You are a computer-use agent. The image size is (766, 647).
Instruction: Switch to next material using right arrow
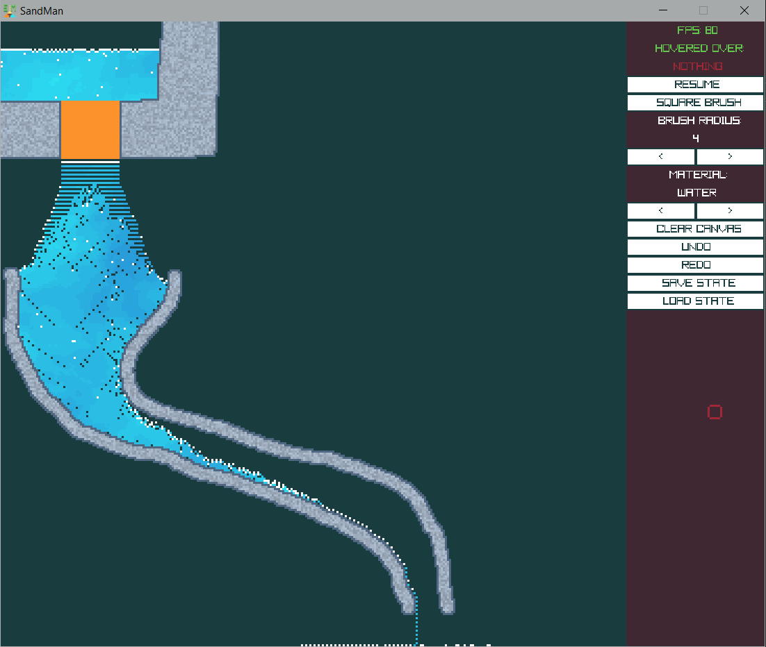click(x=730, y=211)
